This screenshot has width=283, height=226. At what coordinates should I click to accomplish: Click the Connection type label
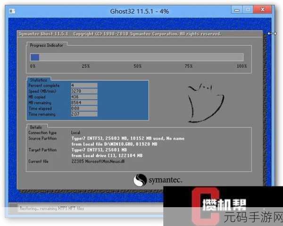click(x=42, y=133)
